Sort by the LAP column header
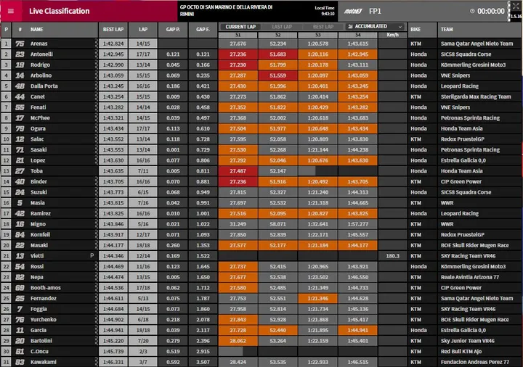Screen dimensions: 523x367 pyautogui.click(x=143, y=29)
